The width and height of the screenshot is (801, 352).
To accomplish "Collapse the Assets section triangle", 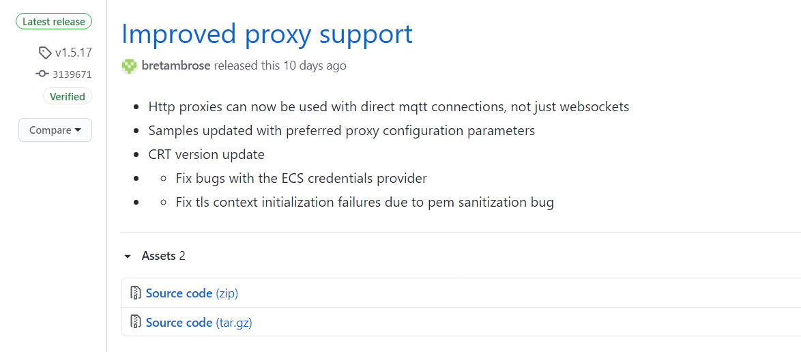I will pos(128,256).
